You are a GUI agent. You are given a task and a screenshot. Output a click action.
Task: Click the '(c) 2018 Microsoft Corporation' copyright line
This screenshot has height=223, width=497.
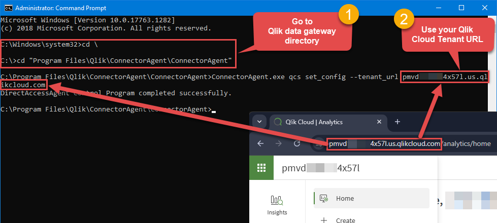(106, 28)
